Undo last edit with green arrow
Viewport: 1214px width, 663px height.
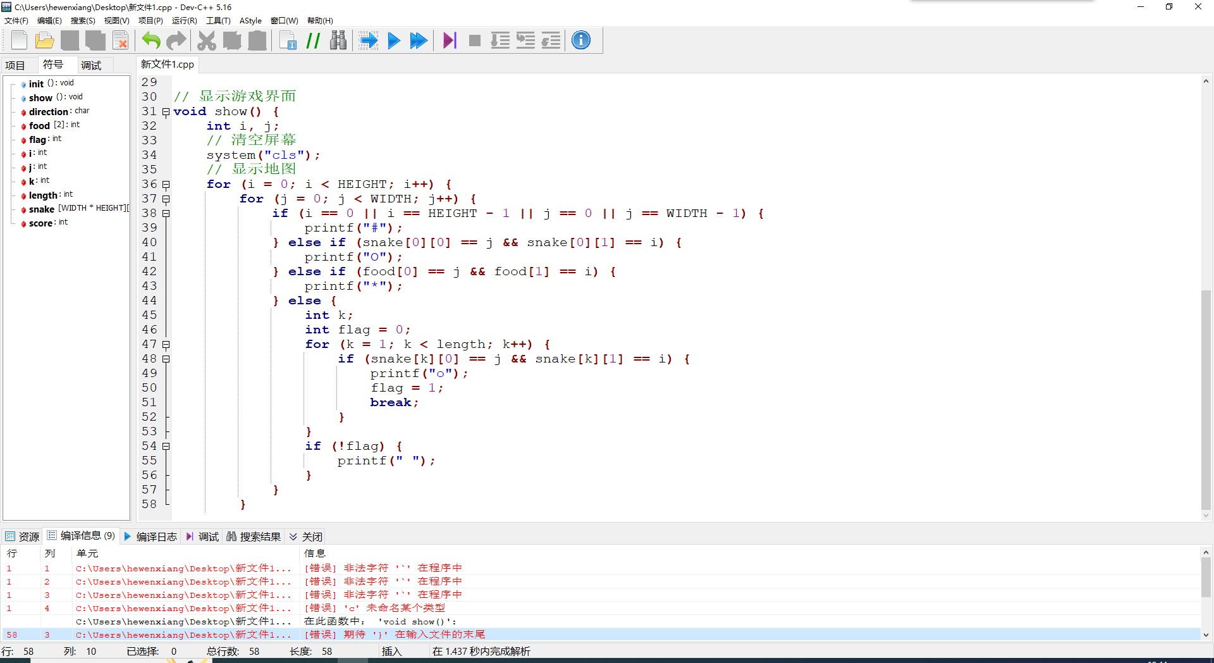(x=150, y=40)
